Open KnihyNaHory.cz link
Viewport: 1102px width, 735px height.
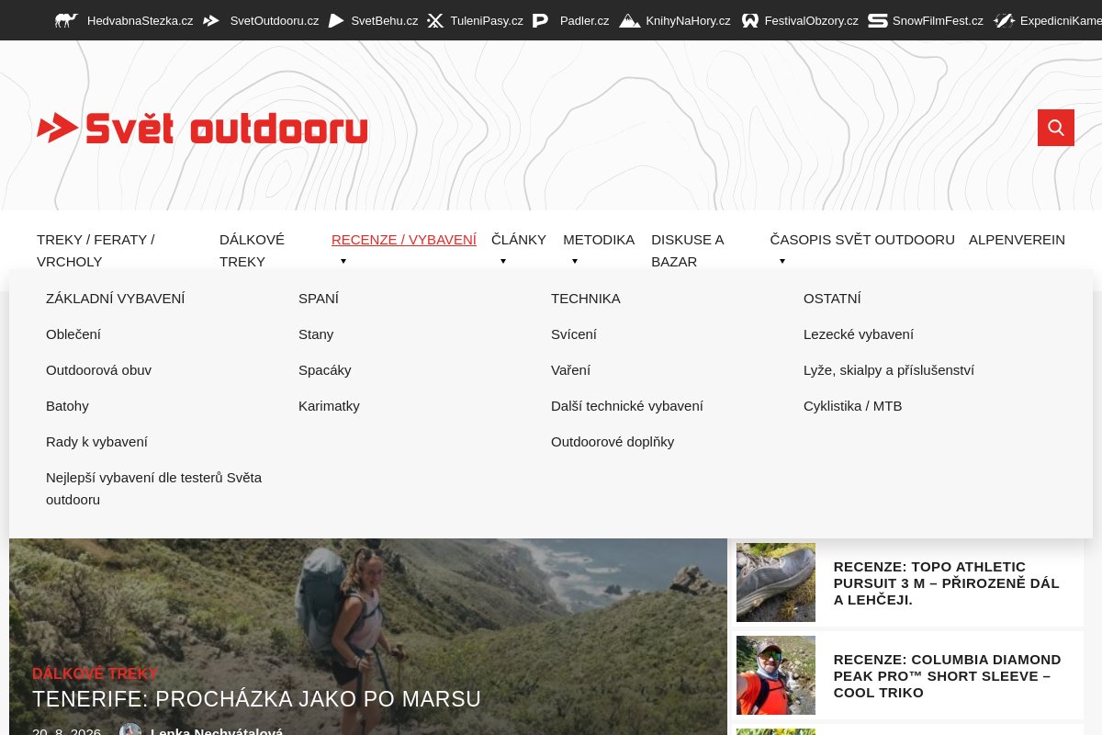[x=688, y=20]
